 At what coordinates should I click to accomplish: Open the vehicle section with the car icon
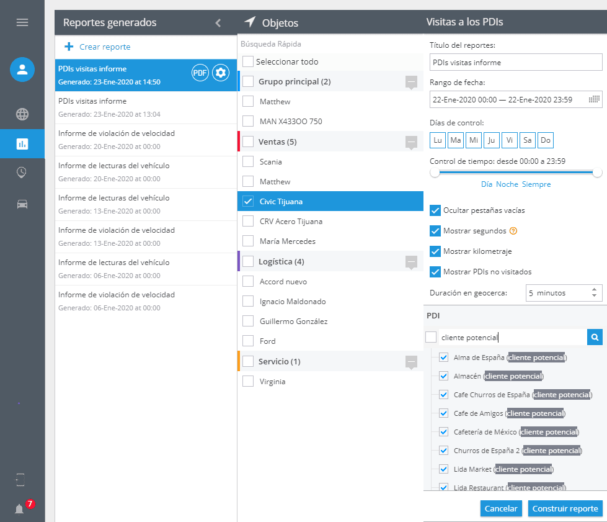(x=22, y=204)
